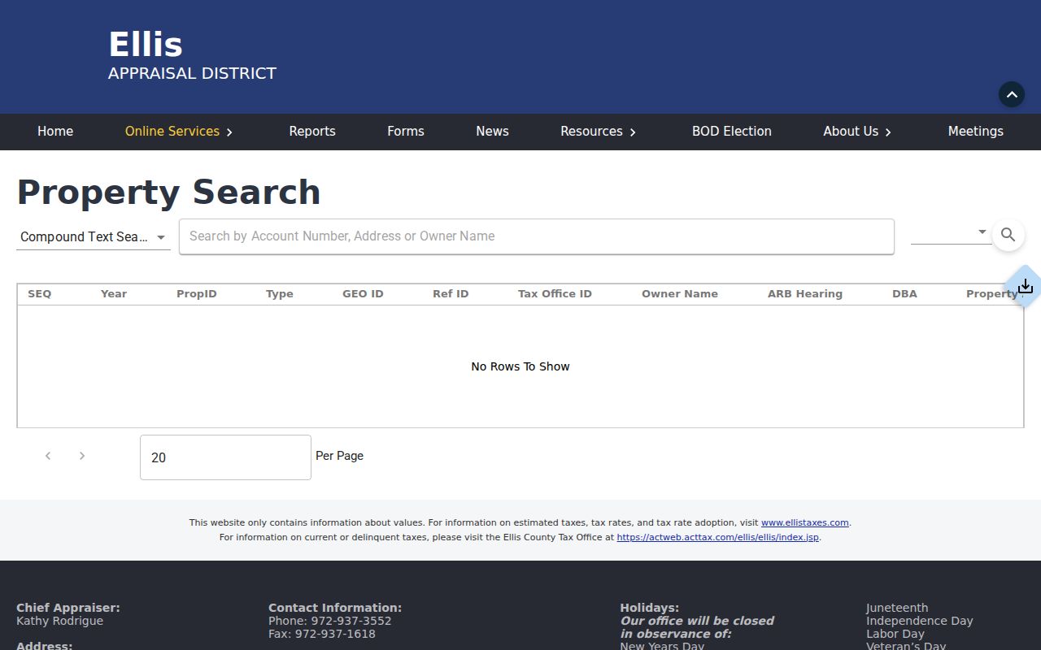1041x650 pixels.
Task: Download results with the export icon
Action: point(1026,286)
